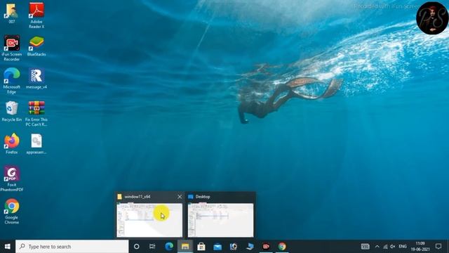Open the red screen recorder taskbar icon

point(266,247)
